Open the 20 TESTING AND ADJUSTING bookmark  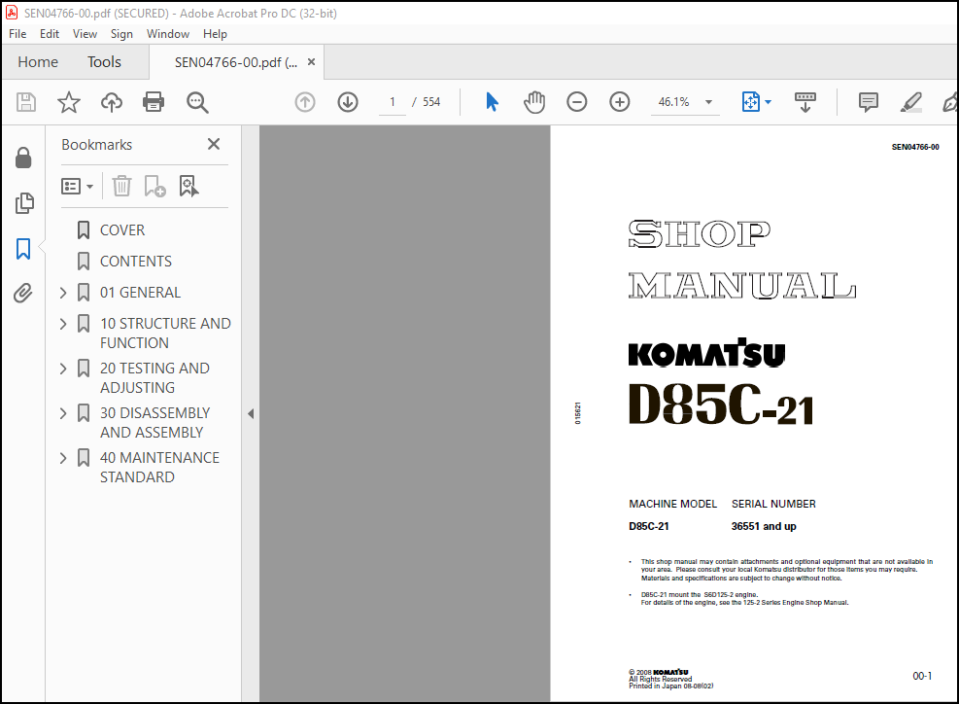click(x=154, y=377)
